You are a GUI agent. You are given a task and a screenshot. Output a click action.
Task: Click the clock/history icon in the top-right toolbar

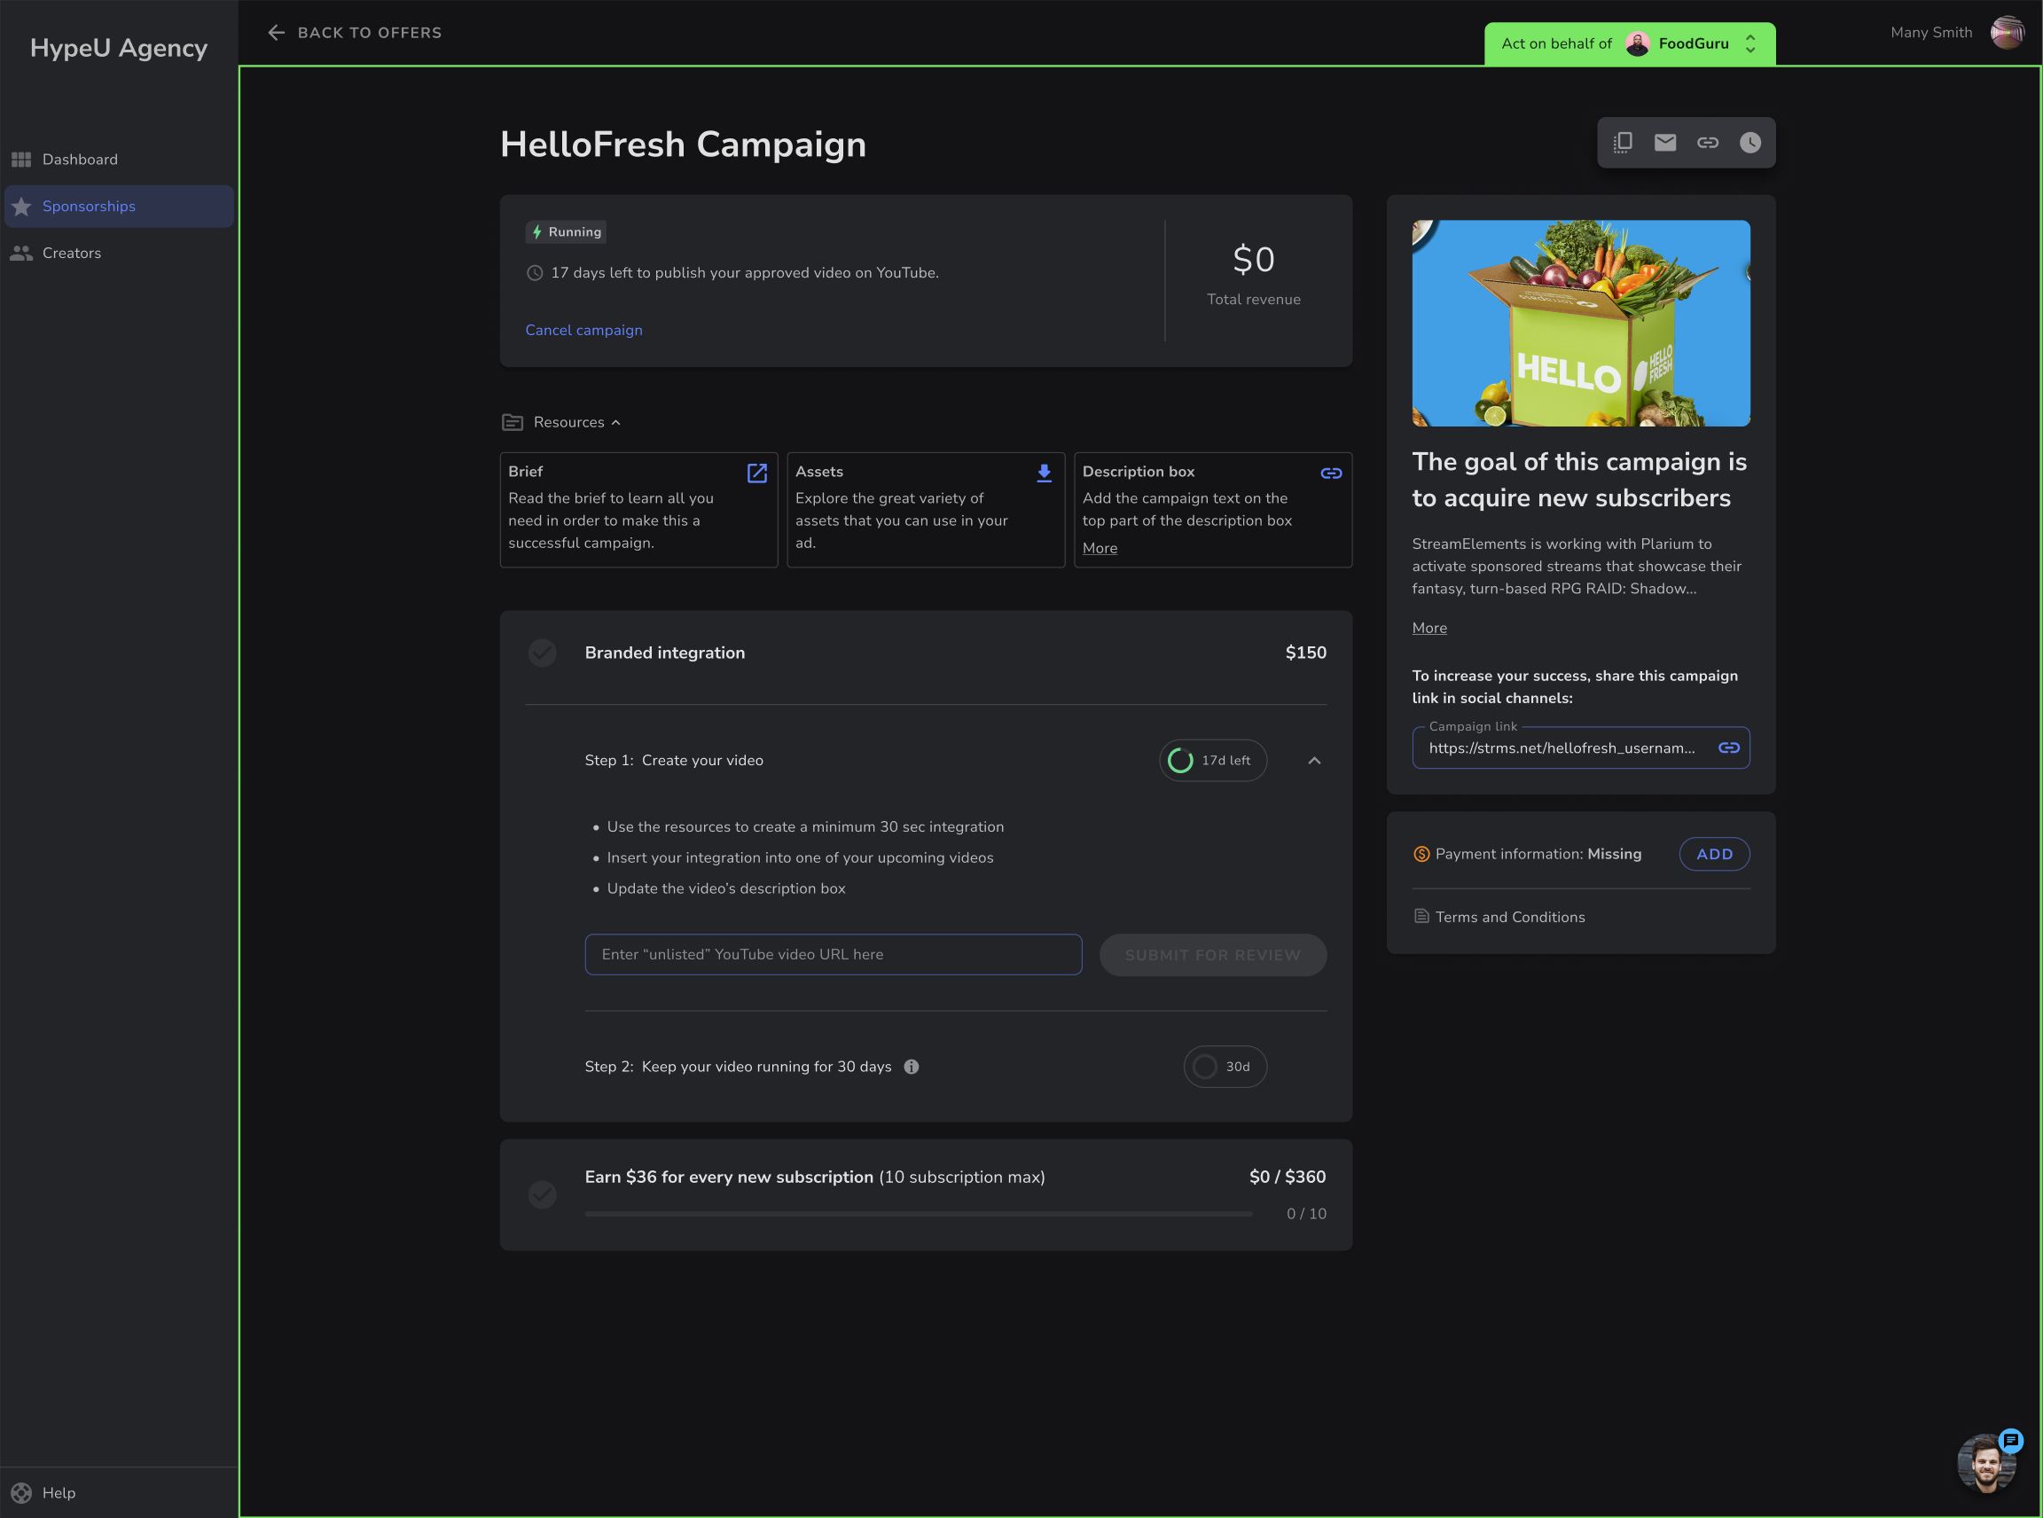pyautogui.click(x=1750, y=143)
